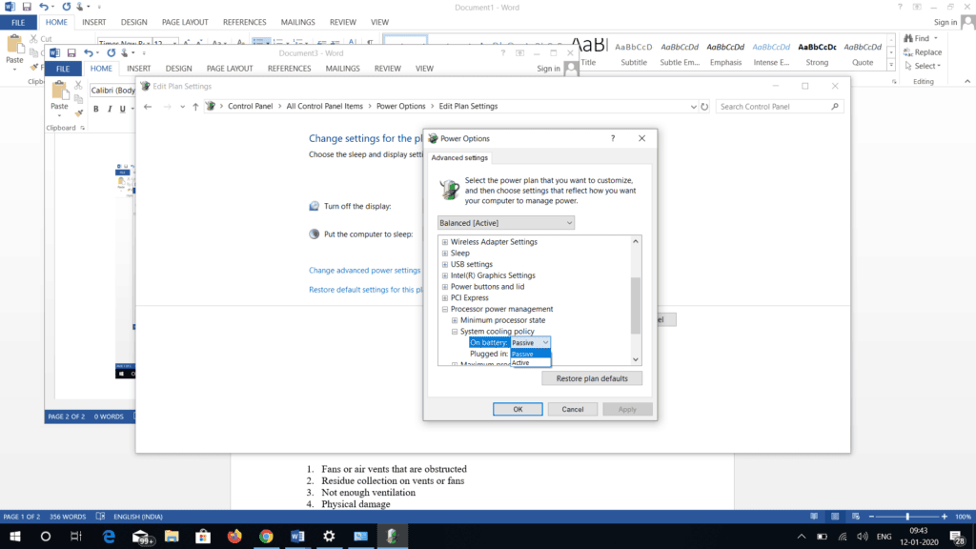Open Task View on the taskbar
The image size is (976, 549).
pyautogui.click(x=76, y=536)
